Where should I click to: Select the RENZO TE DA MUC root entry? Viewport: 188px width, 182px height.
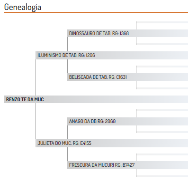click(96, 99)
